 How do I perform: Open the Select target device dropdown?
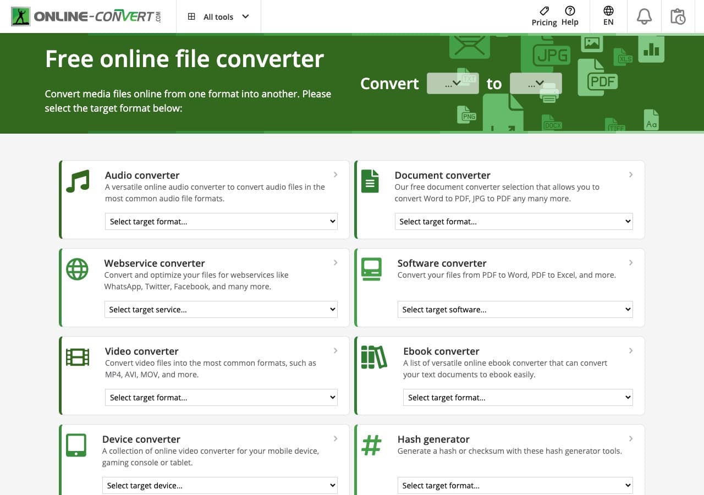219,485
